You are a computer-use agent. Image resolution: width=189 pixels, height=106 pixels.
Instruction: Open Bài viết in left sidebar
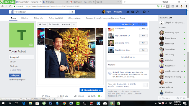click(13, 62)
